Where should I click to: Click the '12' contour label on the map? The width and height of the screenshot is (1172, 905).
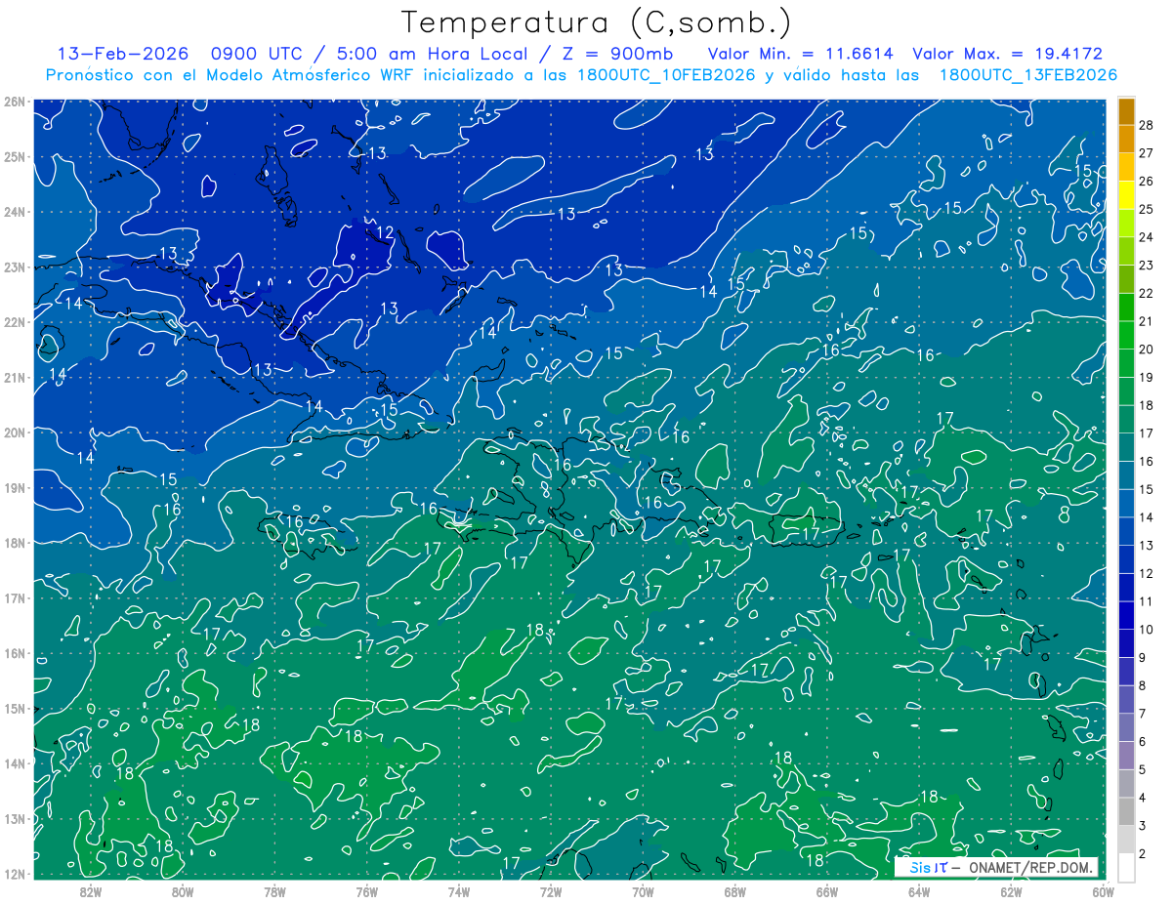click(386, 232)
